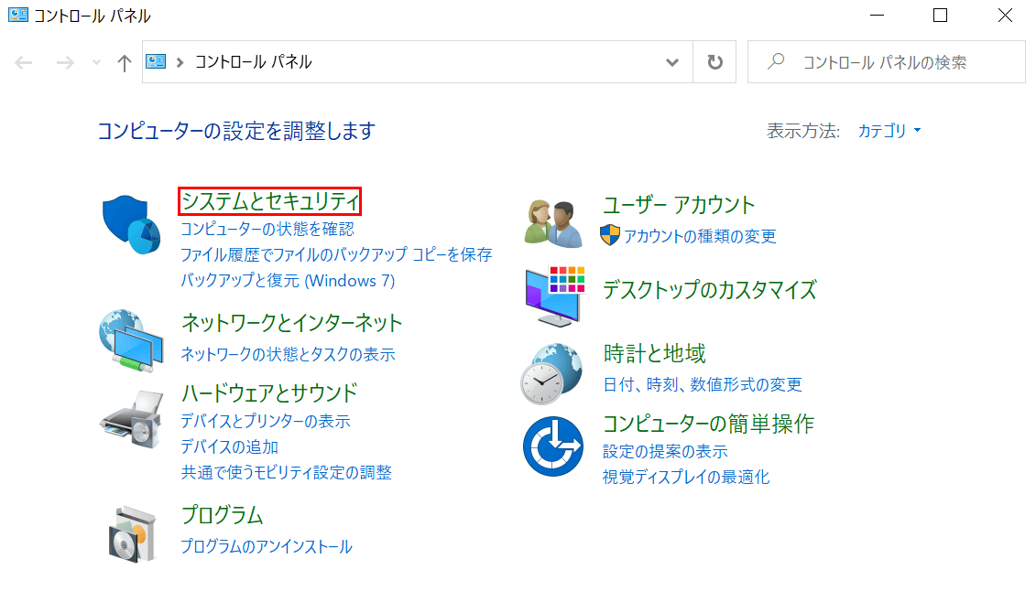Click the コントロール パネル breadcrumb text

(254, 62)
